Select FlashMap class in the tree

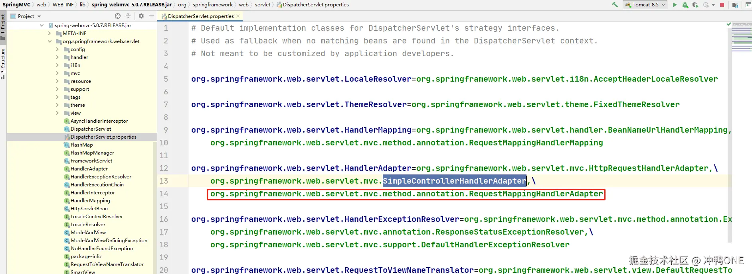pos(82,145)
